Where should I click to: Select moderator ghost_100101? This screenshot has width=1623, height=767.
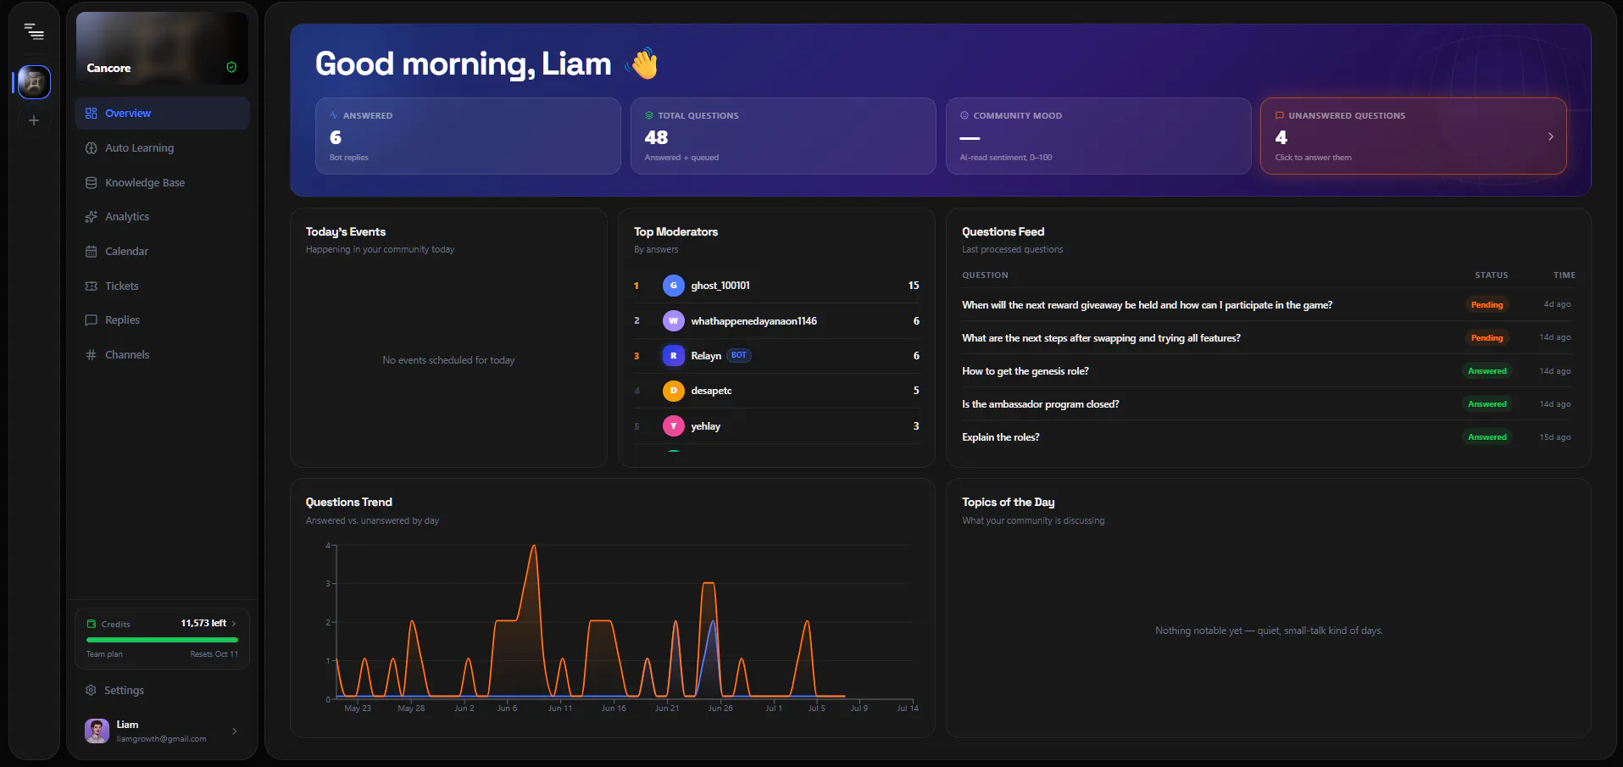776,286
